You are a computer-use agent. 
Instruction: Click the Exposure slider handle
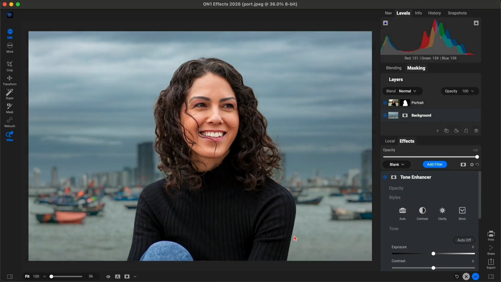(433, 254)
